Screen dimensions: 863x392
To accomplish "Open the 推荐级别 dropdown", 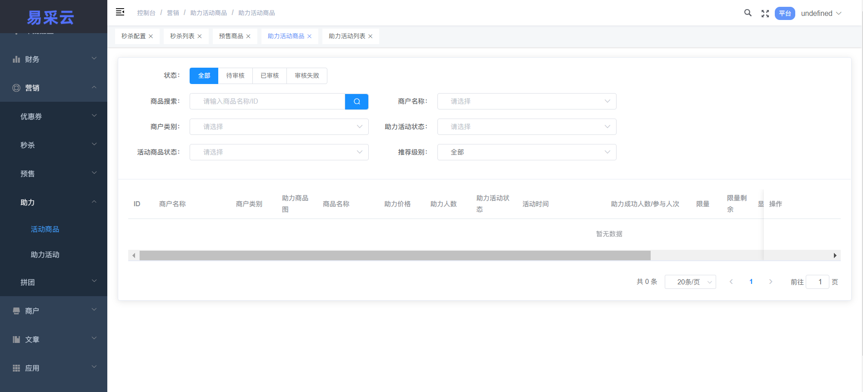I will click(x=527, y=152).
